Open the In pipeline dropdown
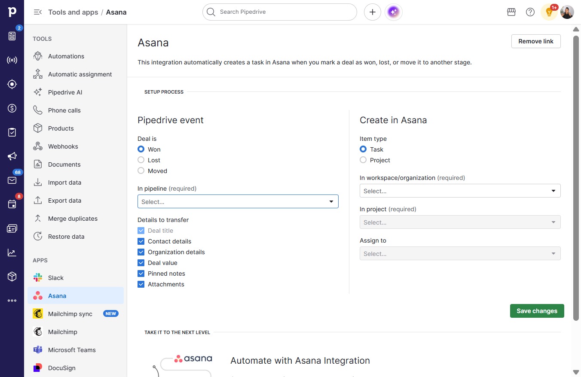581x377 pixels. click(238, 201)
